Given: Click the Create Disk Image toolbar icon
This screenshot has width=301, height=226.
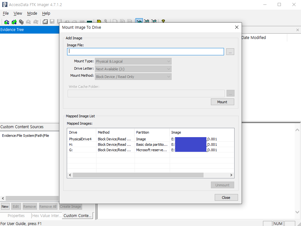Looking at the screenshot, I should 45,22.
